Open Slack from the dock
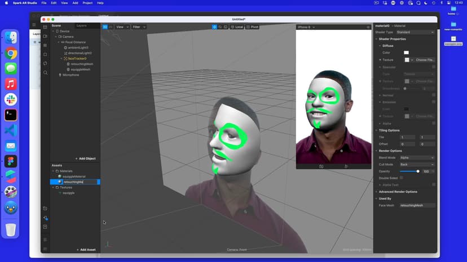 [x=11, y=100]
